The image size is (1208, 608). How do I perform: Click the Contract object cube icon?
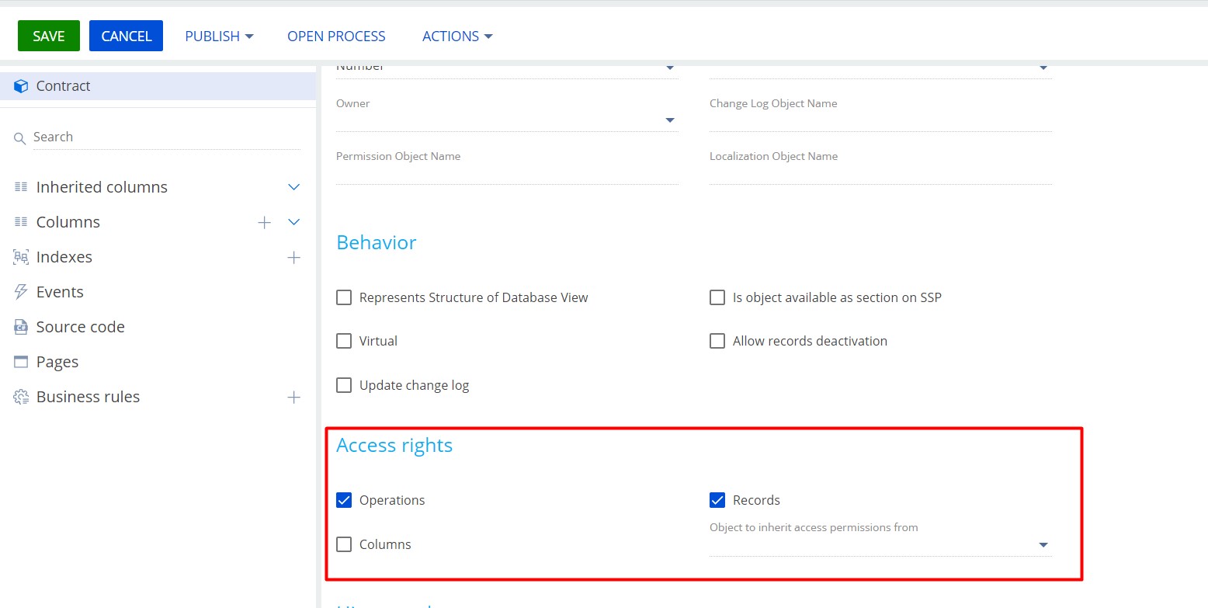tap(20, 85)
